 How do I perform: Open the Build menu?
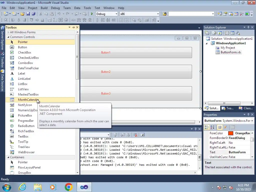coord(44,8)
